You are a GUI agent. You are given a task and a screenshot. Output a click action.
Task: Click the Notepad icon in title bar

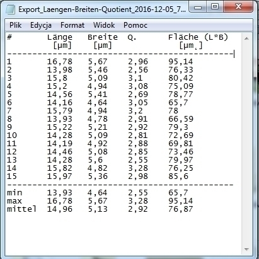(10, 9)
